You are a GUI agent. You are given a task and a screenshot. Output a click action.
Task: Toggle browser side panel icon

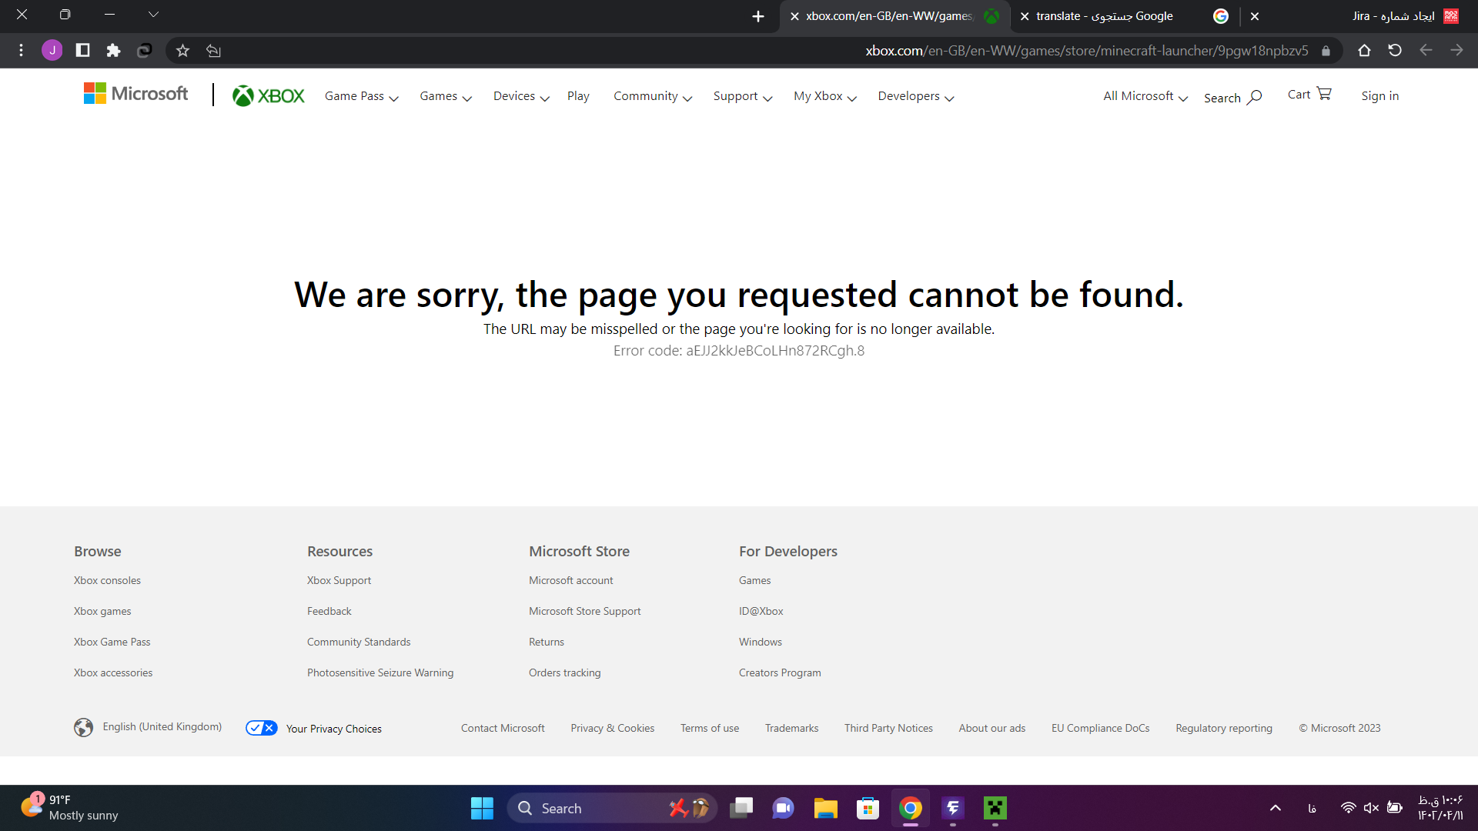(82, 51)
